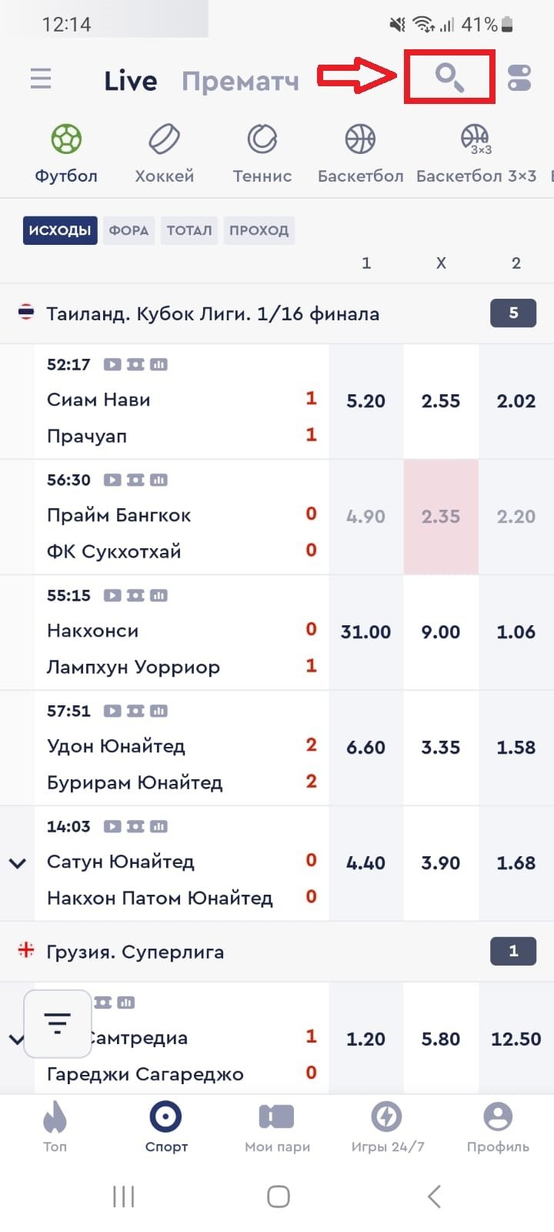Toggle the view switch in header
554x1232 pixels.
coord(519,78)
